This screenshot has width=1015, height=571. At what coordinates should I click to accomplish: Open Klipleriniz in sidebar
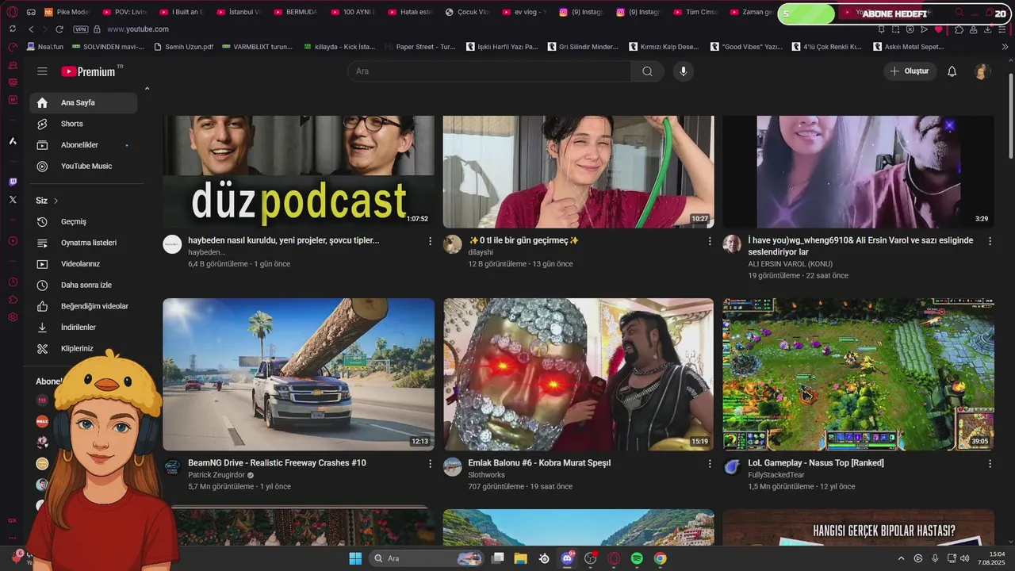point(83,348)
